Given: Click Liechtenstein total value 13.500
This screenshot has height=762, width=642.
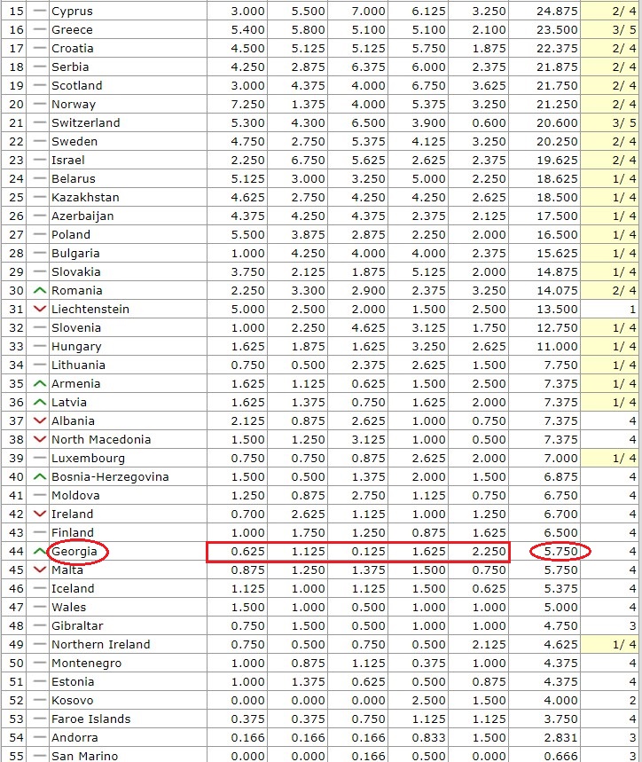Looking at the screenshot, I should click(x=557, y=309).
